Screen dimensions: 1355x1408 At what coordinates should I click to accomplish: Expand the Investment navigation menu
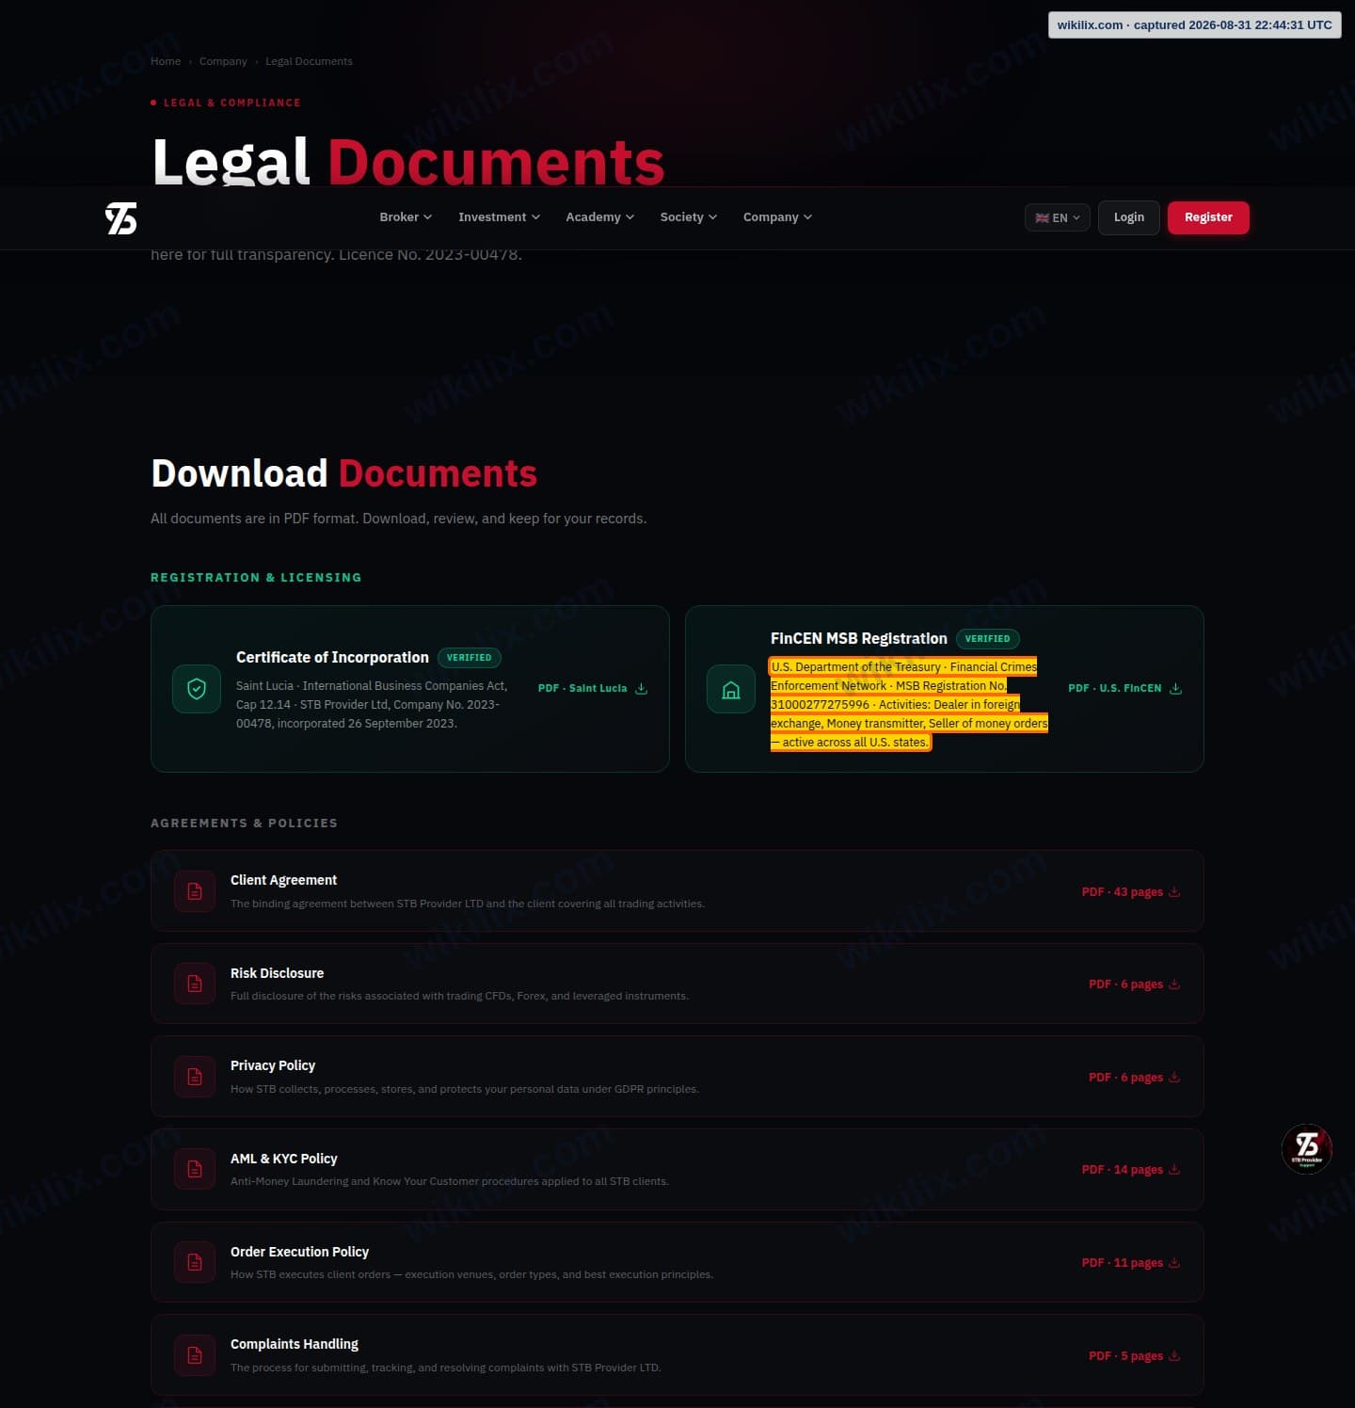pyautogui.click(x=500, y=216)
